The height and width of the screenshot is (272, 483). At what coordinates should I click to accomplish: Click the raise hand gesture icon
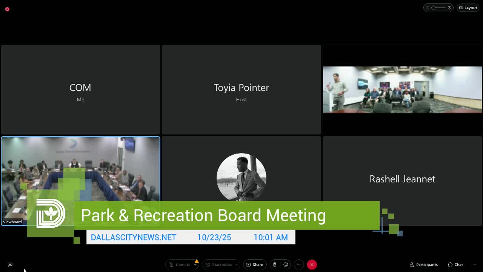coord(275,264)
